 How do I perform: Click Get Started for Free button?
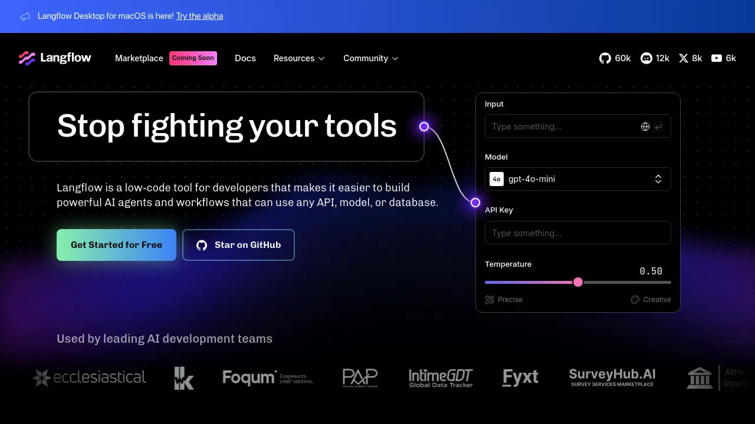click(x=116, y=245)
